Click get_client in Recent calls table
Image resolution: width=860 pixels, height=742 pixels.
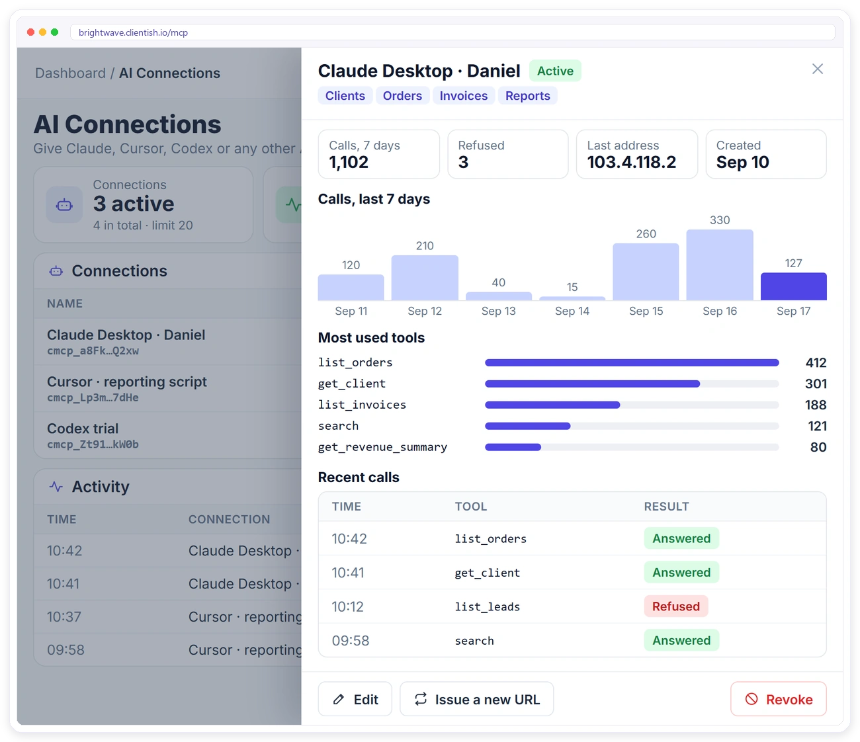pos(488,573)
